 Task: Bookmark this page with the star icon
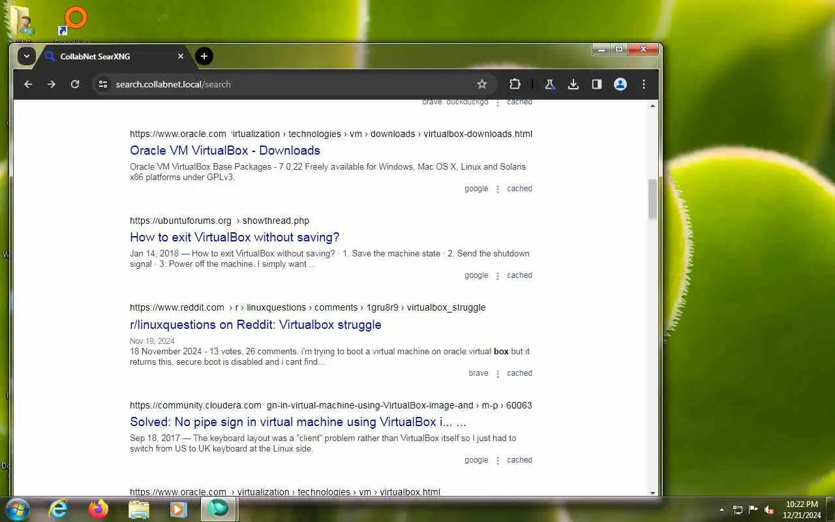click(x=482, y=84)
